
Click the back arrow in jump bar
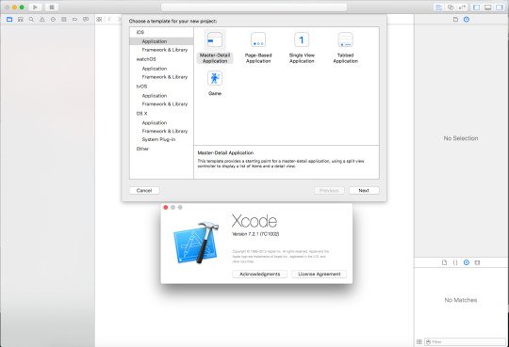coord(109,20)
